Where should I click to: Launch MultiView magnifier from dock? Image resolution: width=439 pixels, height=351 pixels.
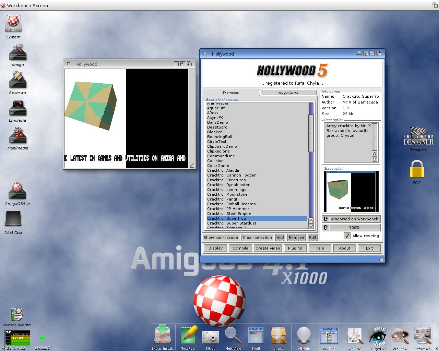pos(233,335)
